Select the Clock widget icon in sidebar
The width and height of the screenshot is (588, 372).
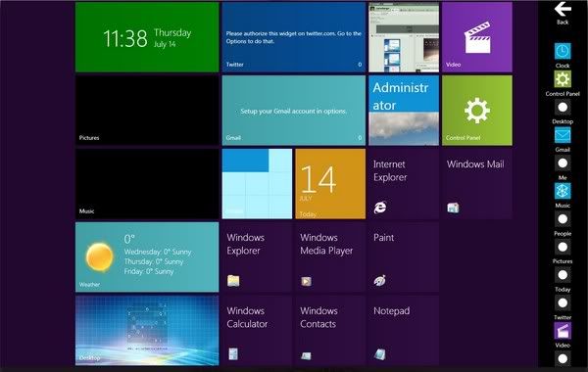click(x=563, y=51)
